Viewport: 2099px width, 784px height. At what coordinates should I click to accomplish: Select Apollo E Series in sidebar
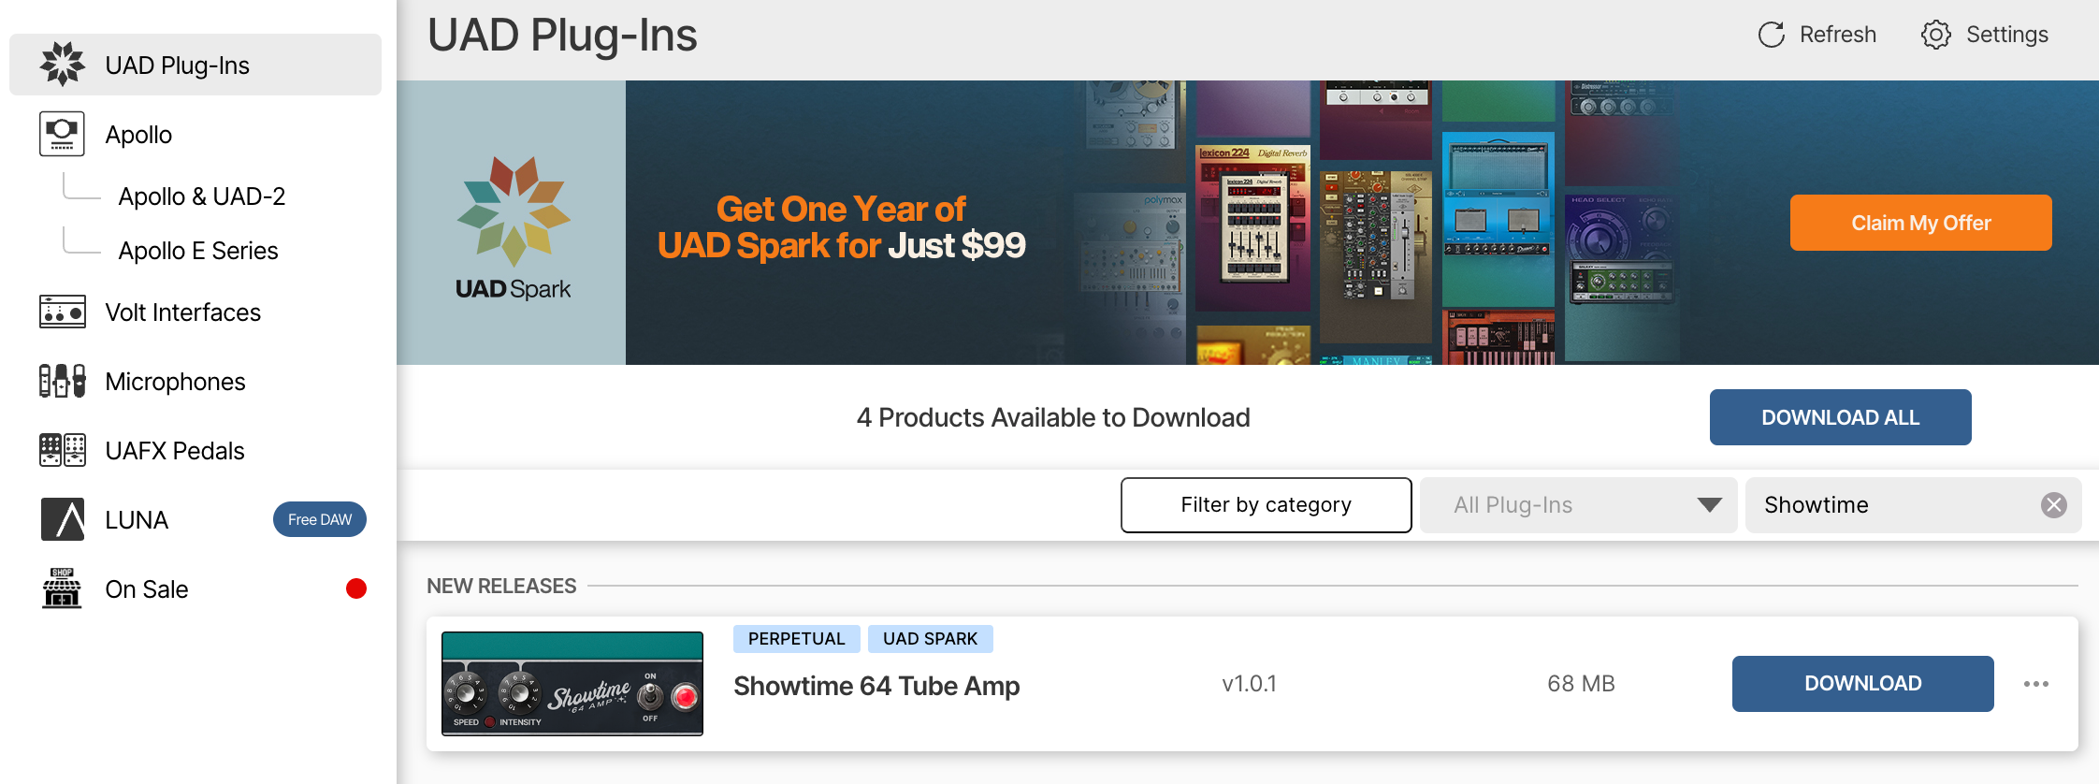point(197,251)
